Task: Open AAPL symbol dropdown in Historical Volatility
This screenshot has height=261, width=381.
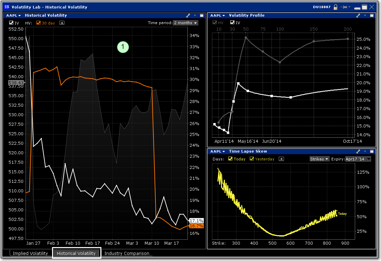Action: point(14,15)
